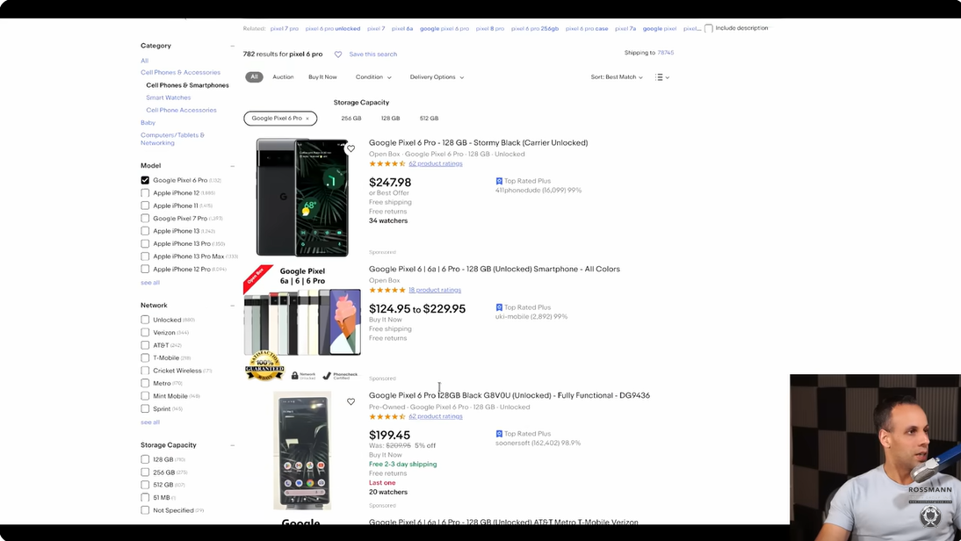The width and height of the screenshot is (961, 541).
Task: Add Stormy Black Pixel 6 Pro to watchlist
Action: (350, 149)
